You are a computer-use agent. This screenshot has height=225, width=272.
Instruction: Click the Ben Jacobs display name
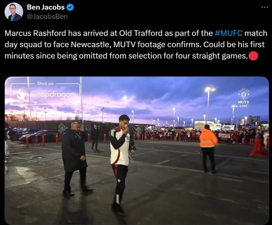(46, 7)
